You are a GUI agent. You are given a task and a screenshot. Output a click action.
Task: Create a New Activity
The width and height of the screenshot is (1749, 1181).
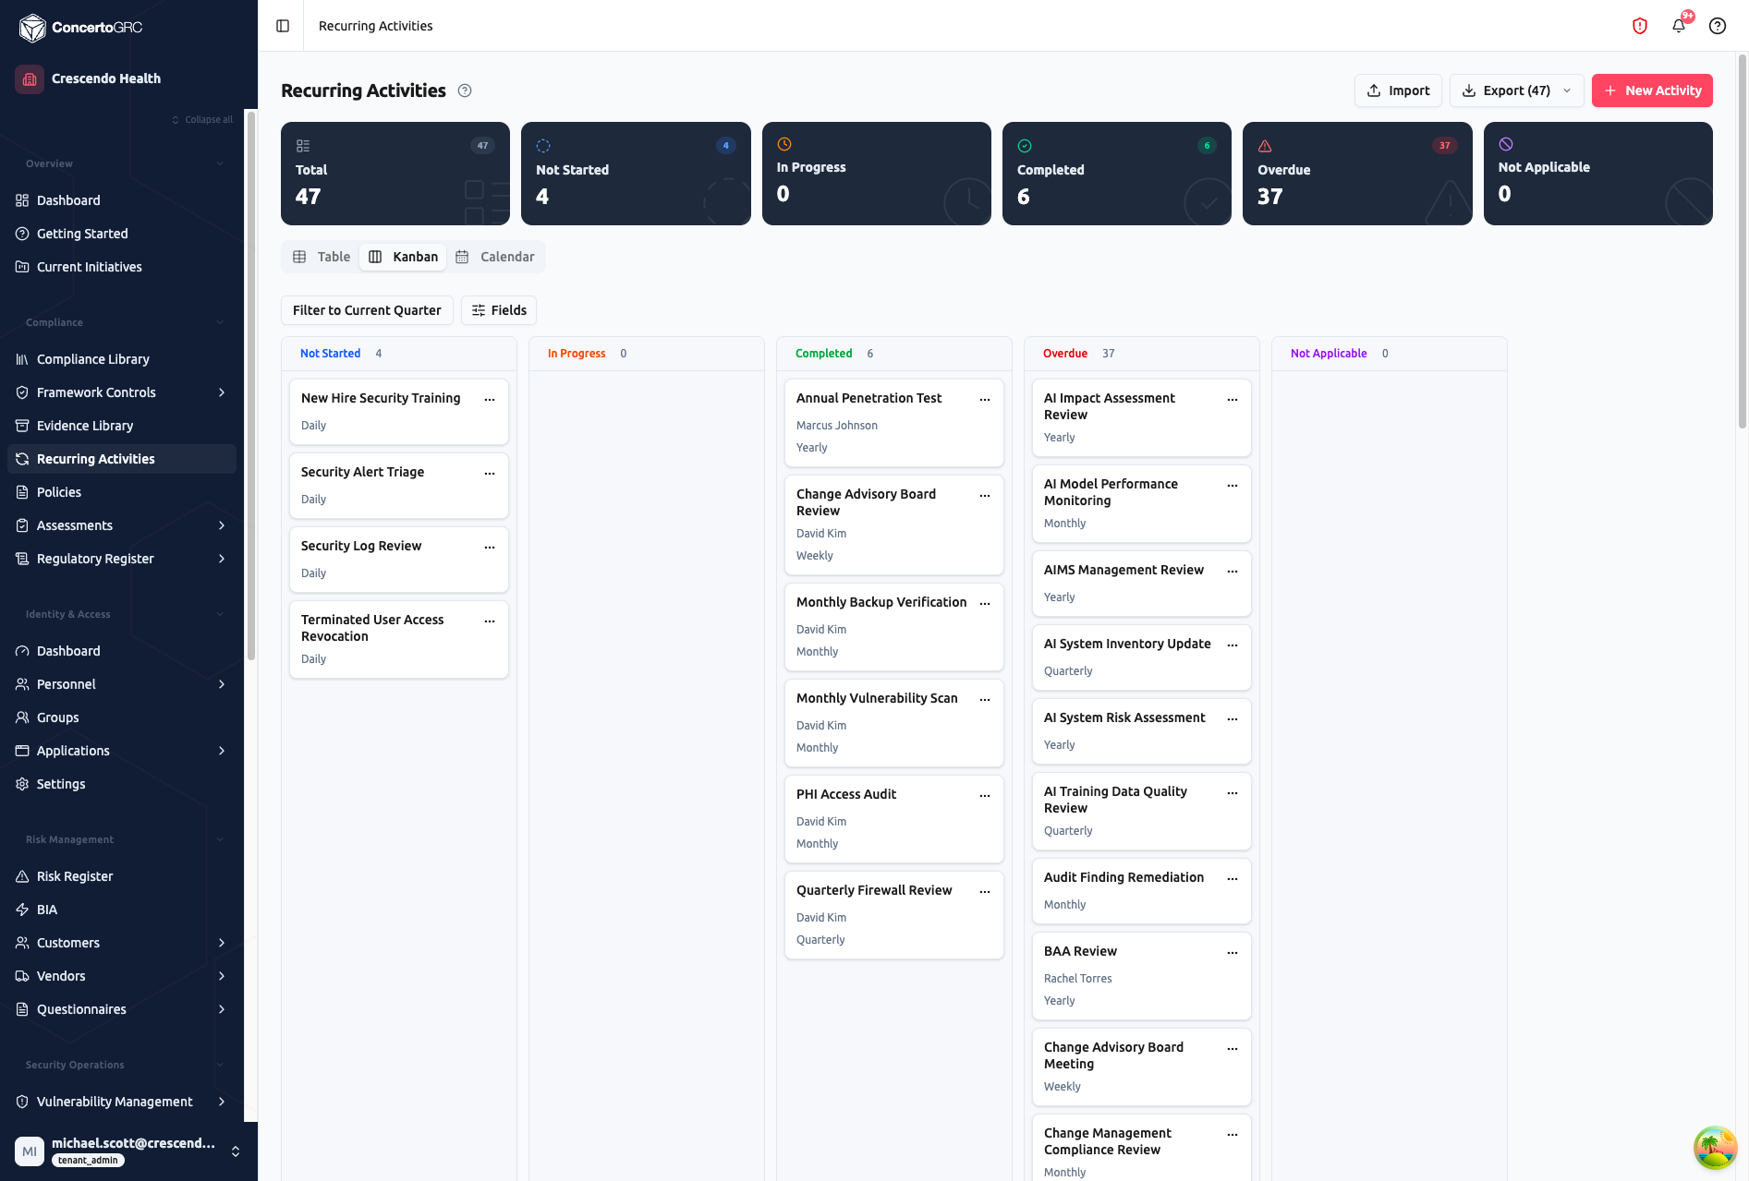pyautogui.click(x=1652, y=90)
